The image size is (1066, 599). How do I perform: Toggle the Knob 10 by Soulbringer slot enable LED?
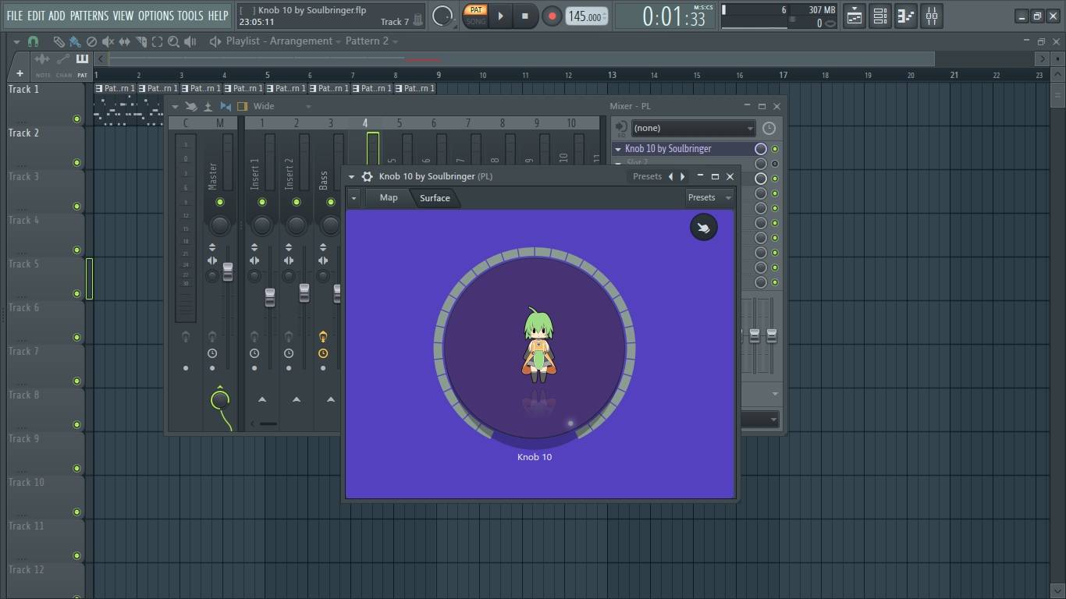pos(775,149)
